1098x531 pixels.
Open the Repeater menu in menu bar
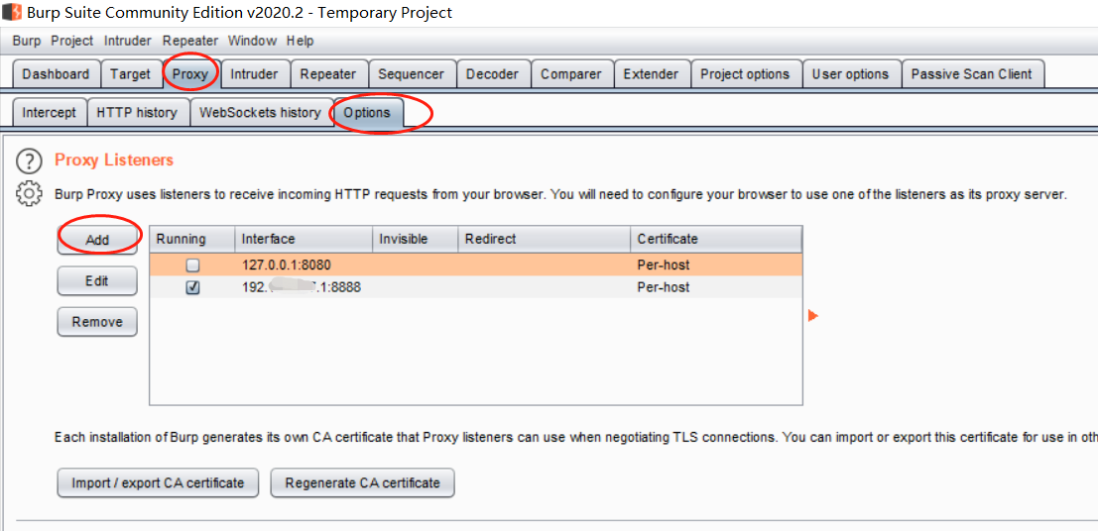(x=189, y=41)
